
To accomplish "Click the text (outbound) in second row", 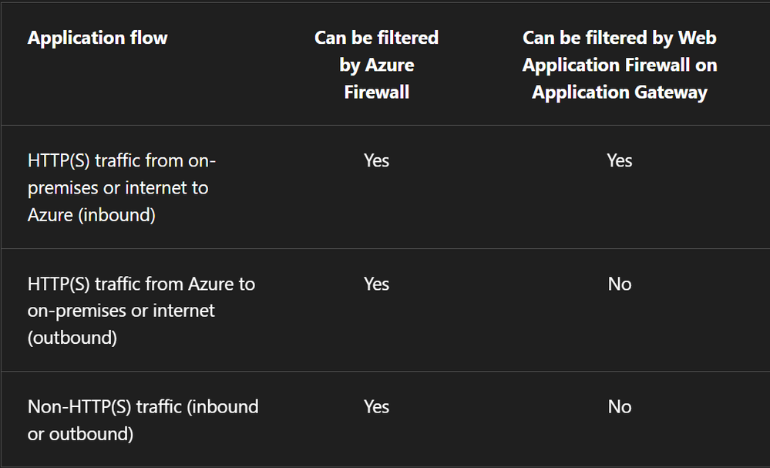I will pyautogui.click(x=72, y=338).
